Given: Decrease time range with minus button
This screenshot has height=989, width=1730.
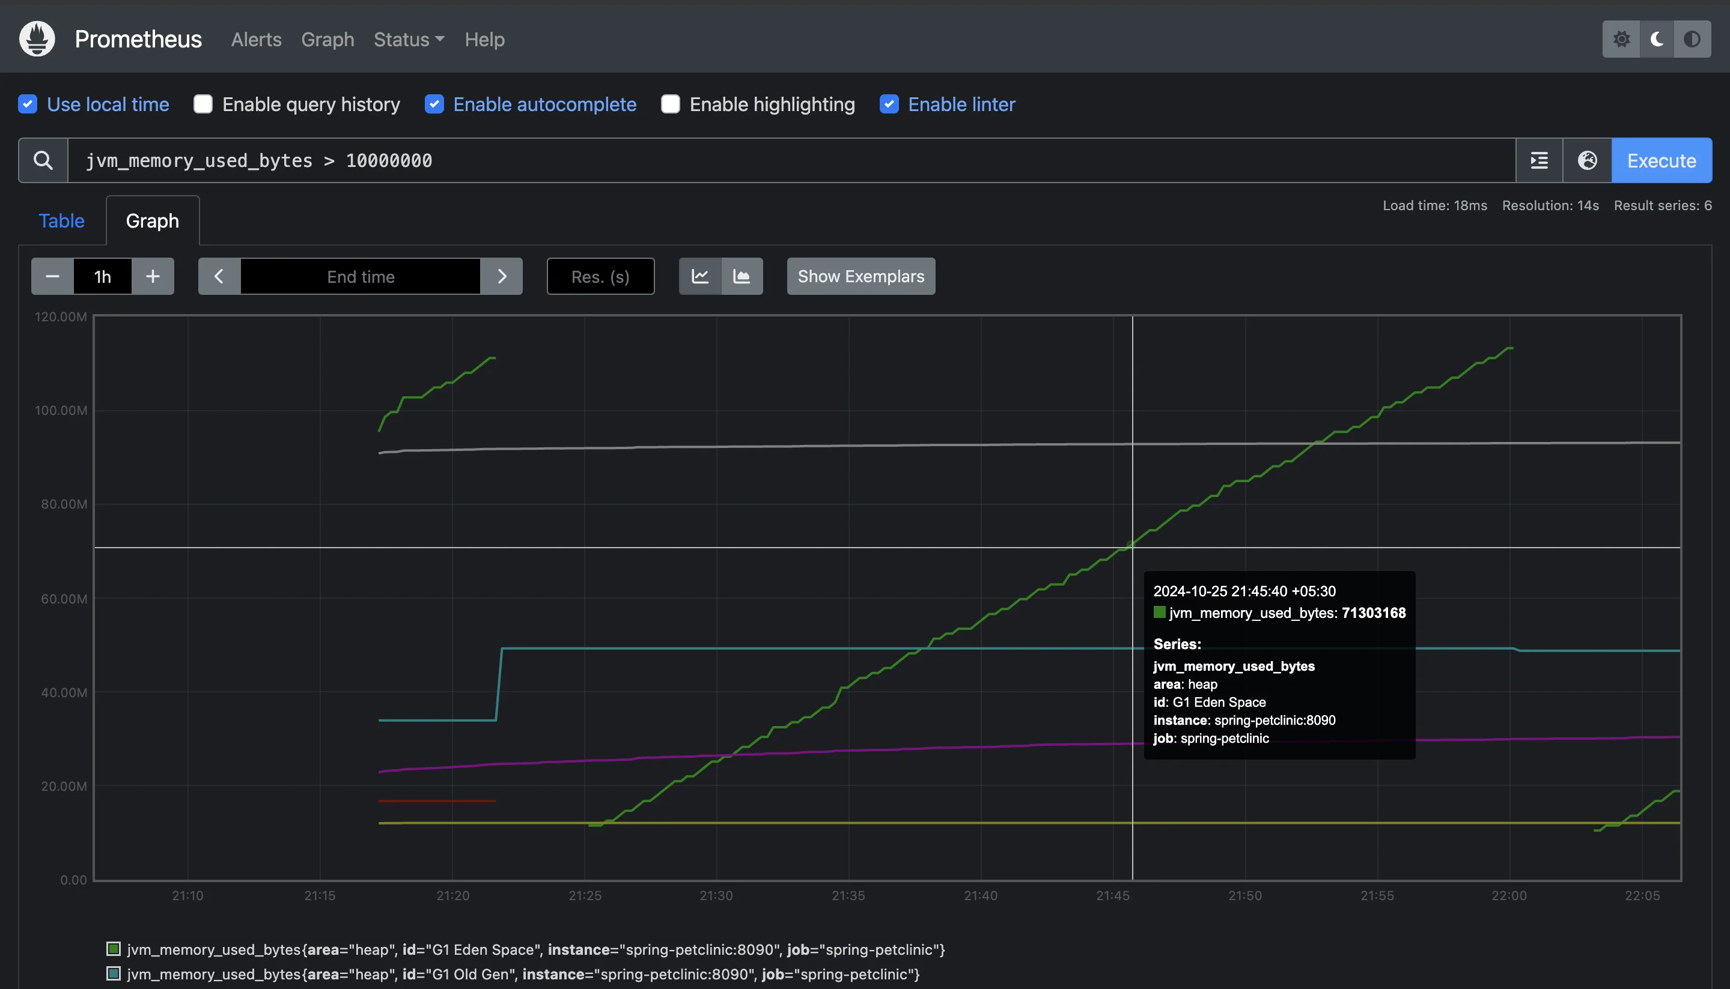Looking at the screenshot, I should pyautogui.click(x=52, y=276).
